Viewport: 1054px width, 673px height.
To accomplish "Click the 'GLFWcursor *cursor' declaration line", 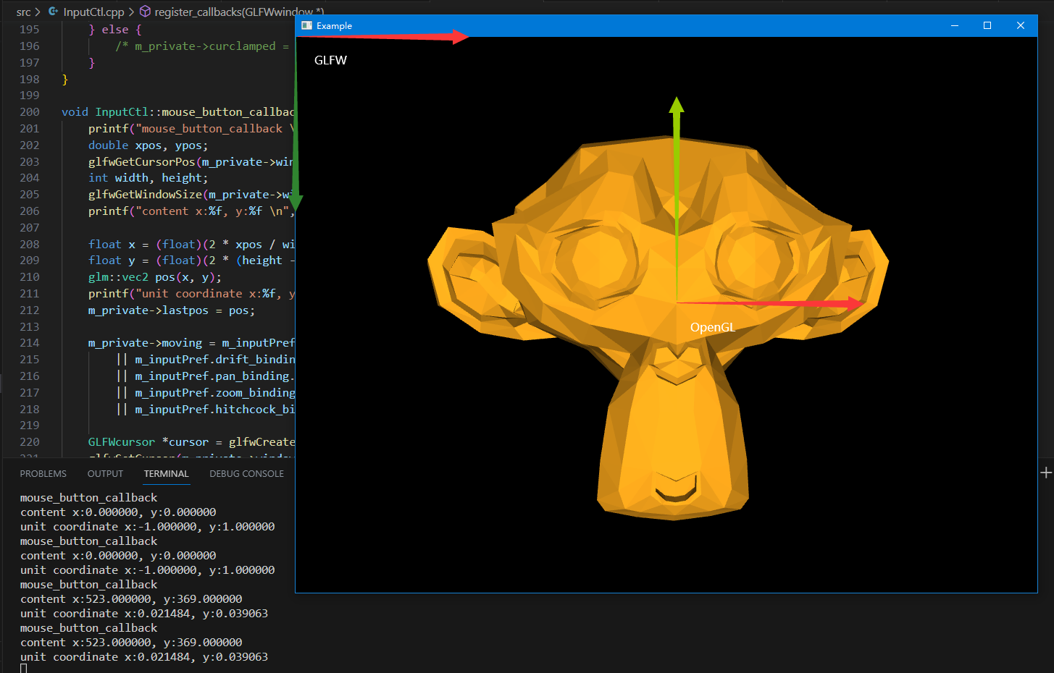I will pyautogui.click(x=191, y=442).
